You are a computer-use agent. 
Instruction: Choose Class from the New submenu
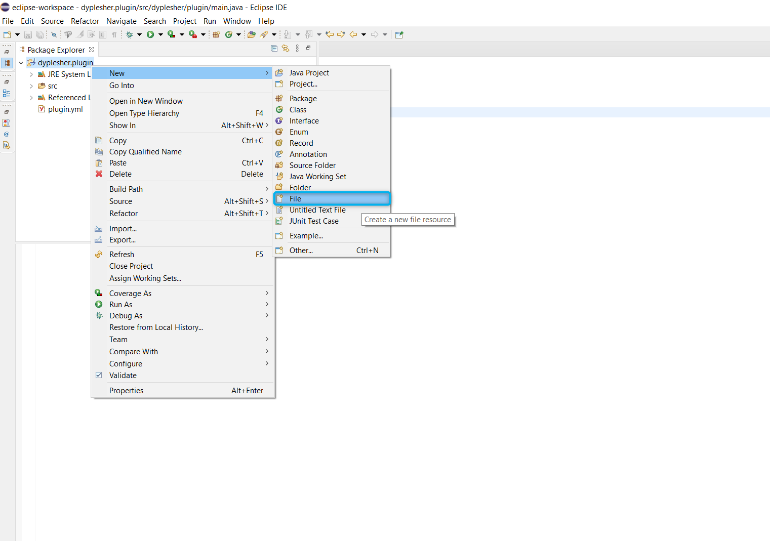coord(332,110)
